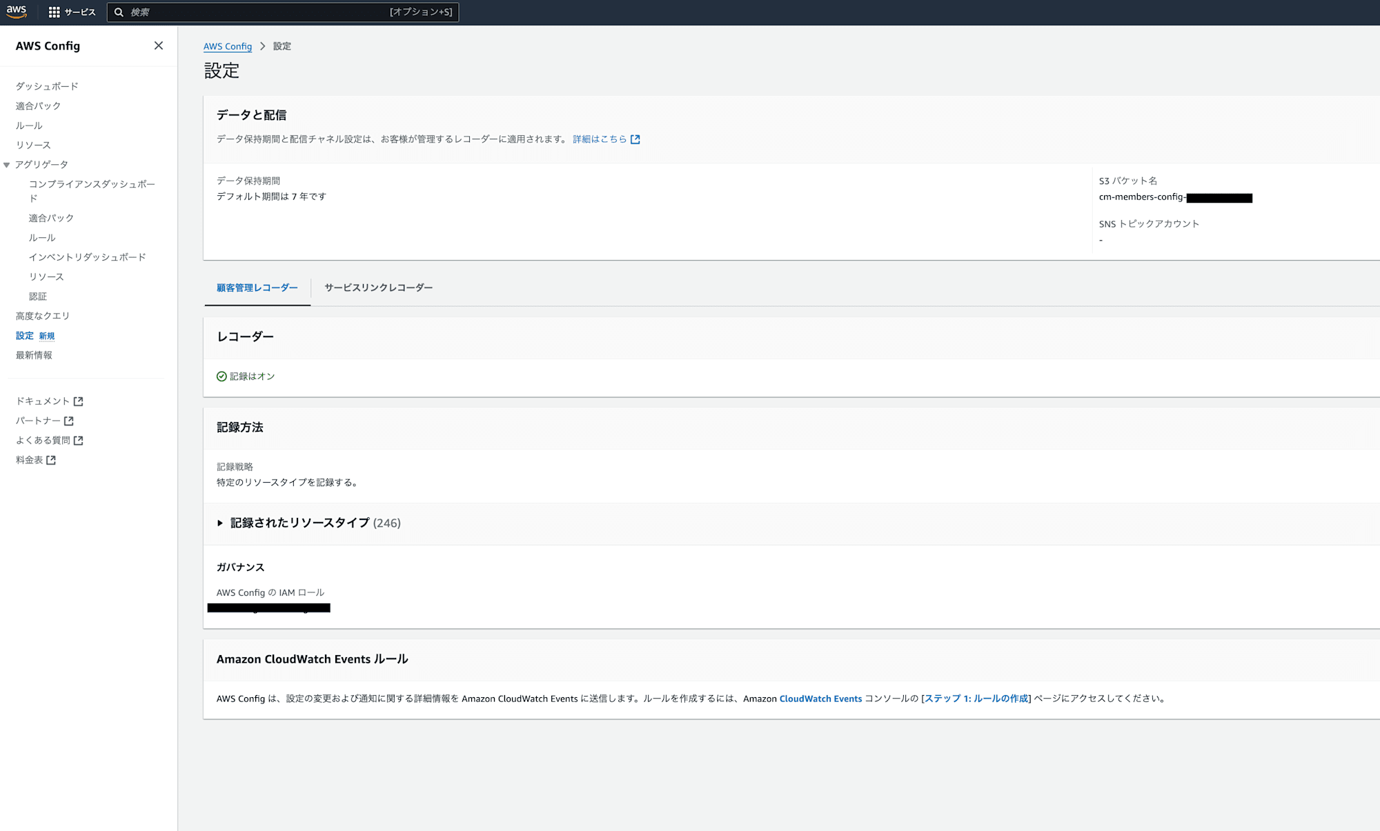
Task: Open the ステップ 1: ルールの作成 link
Action: [x=976, y=699]
